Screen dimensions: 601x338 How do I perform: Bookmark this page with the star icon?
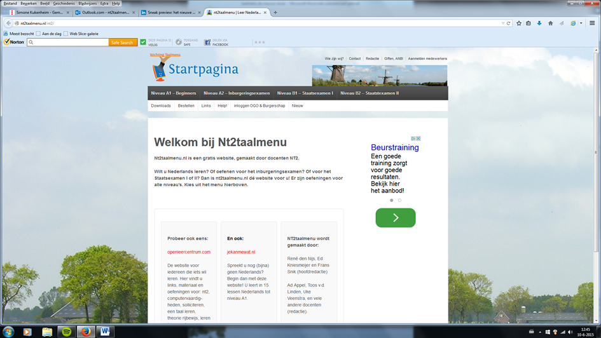pos(519,24)
